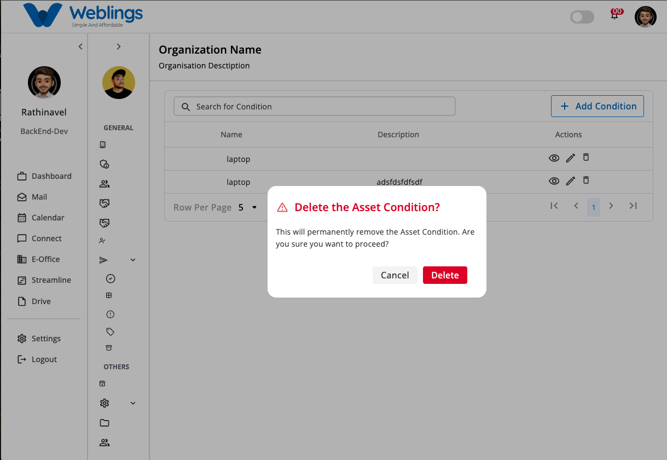Viewport: 667px width, 460px height.
Task: Click the avatar with cap in secondary sidebar
Action: tap(119, 83)
